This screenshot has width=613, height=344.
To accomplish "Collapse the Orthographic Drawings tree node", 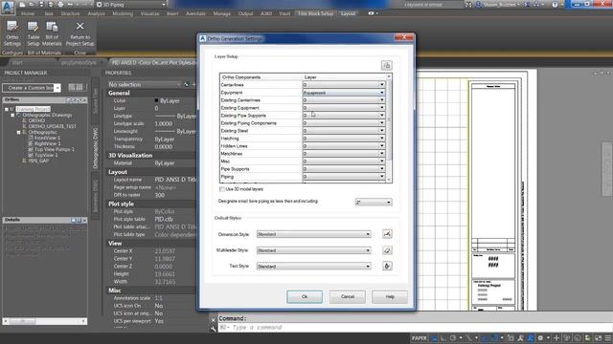I will (x=12, y=115).
